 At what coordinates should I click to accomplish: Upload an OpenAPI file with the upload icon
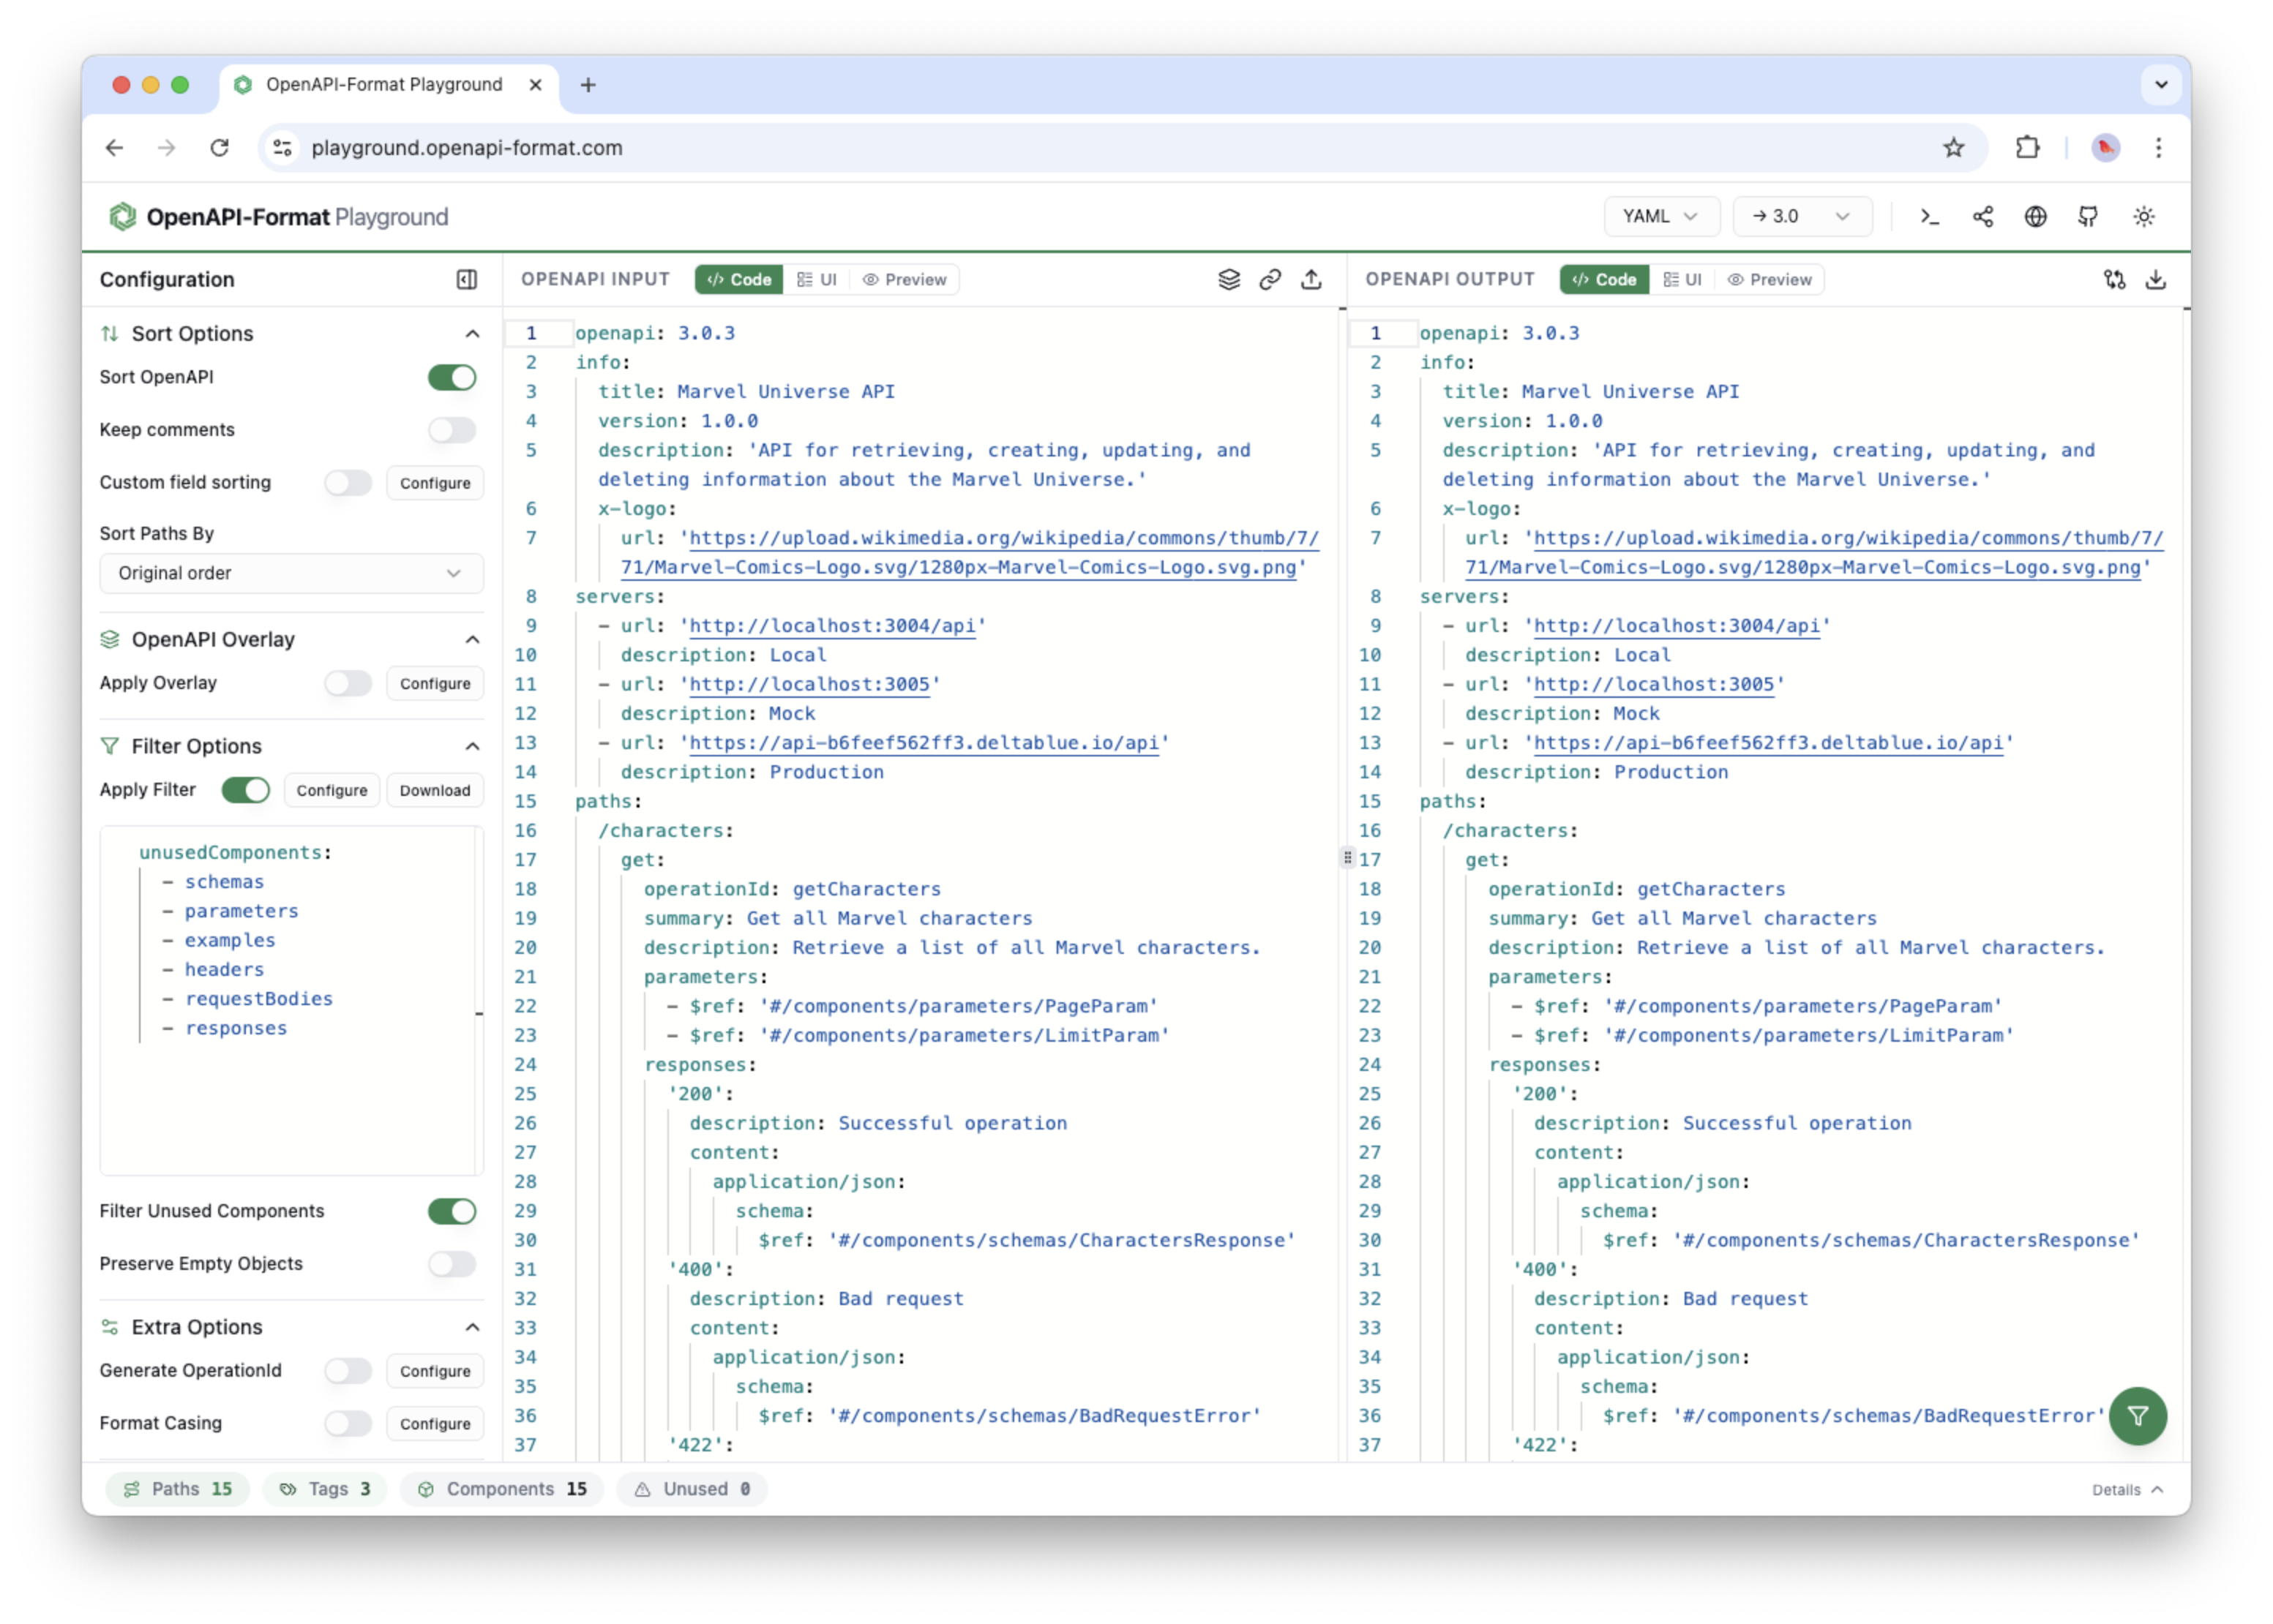1311,280
